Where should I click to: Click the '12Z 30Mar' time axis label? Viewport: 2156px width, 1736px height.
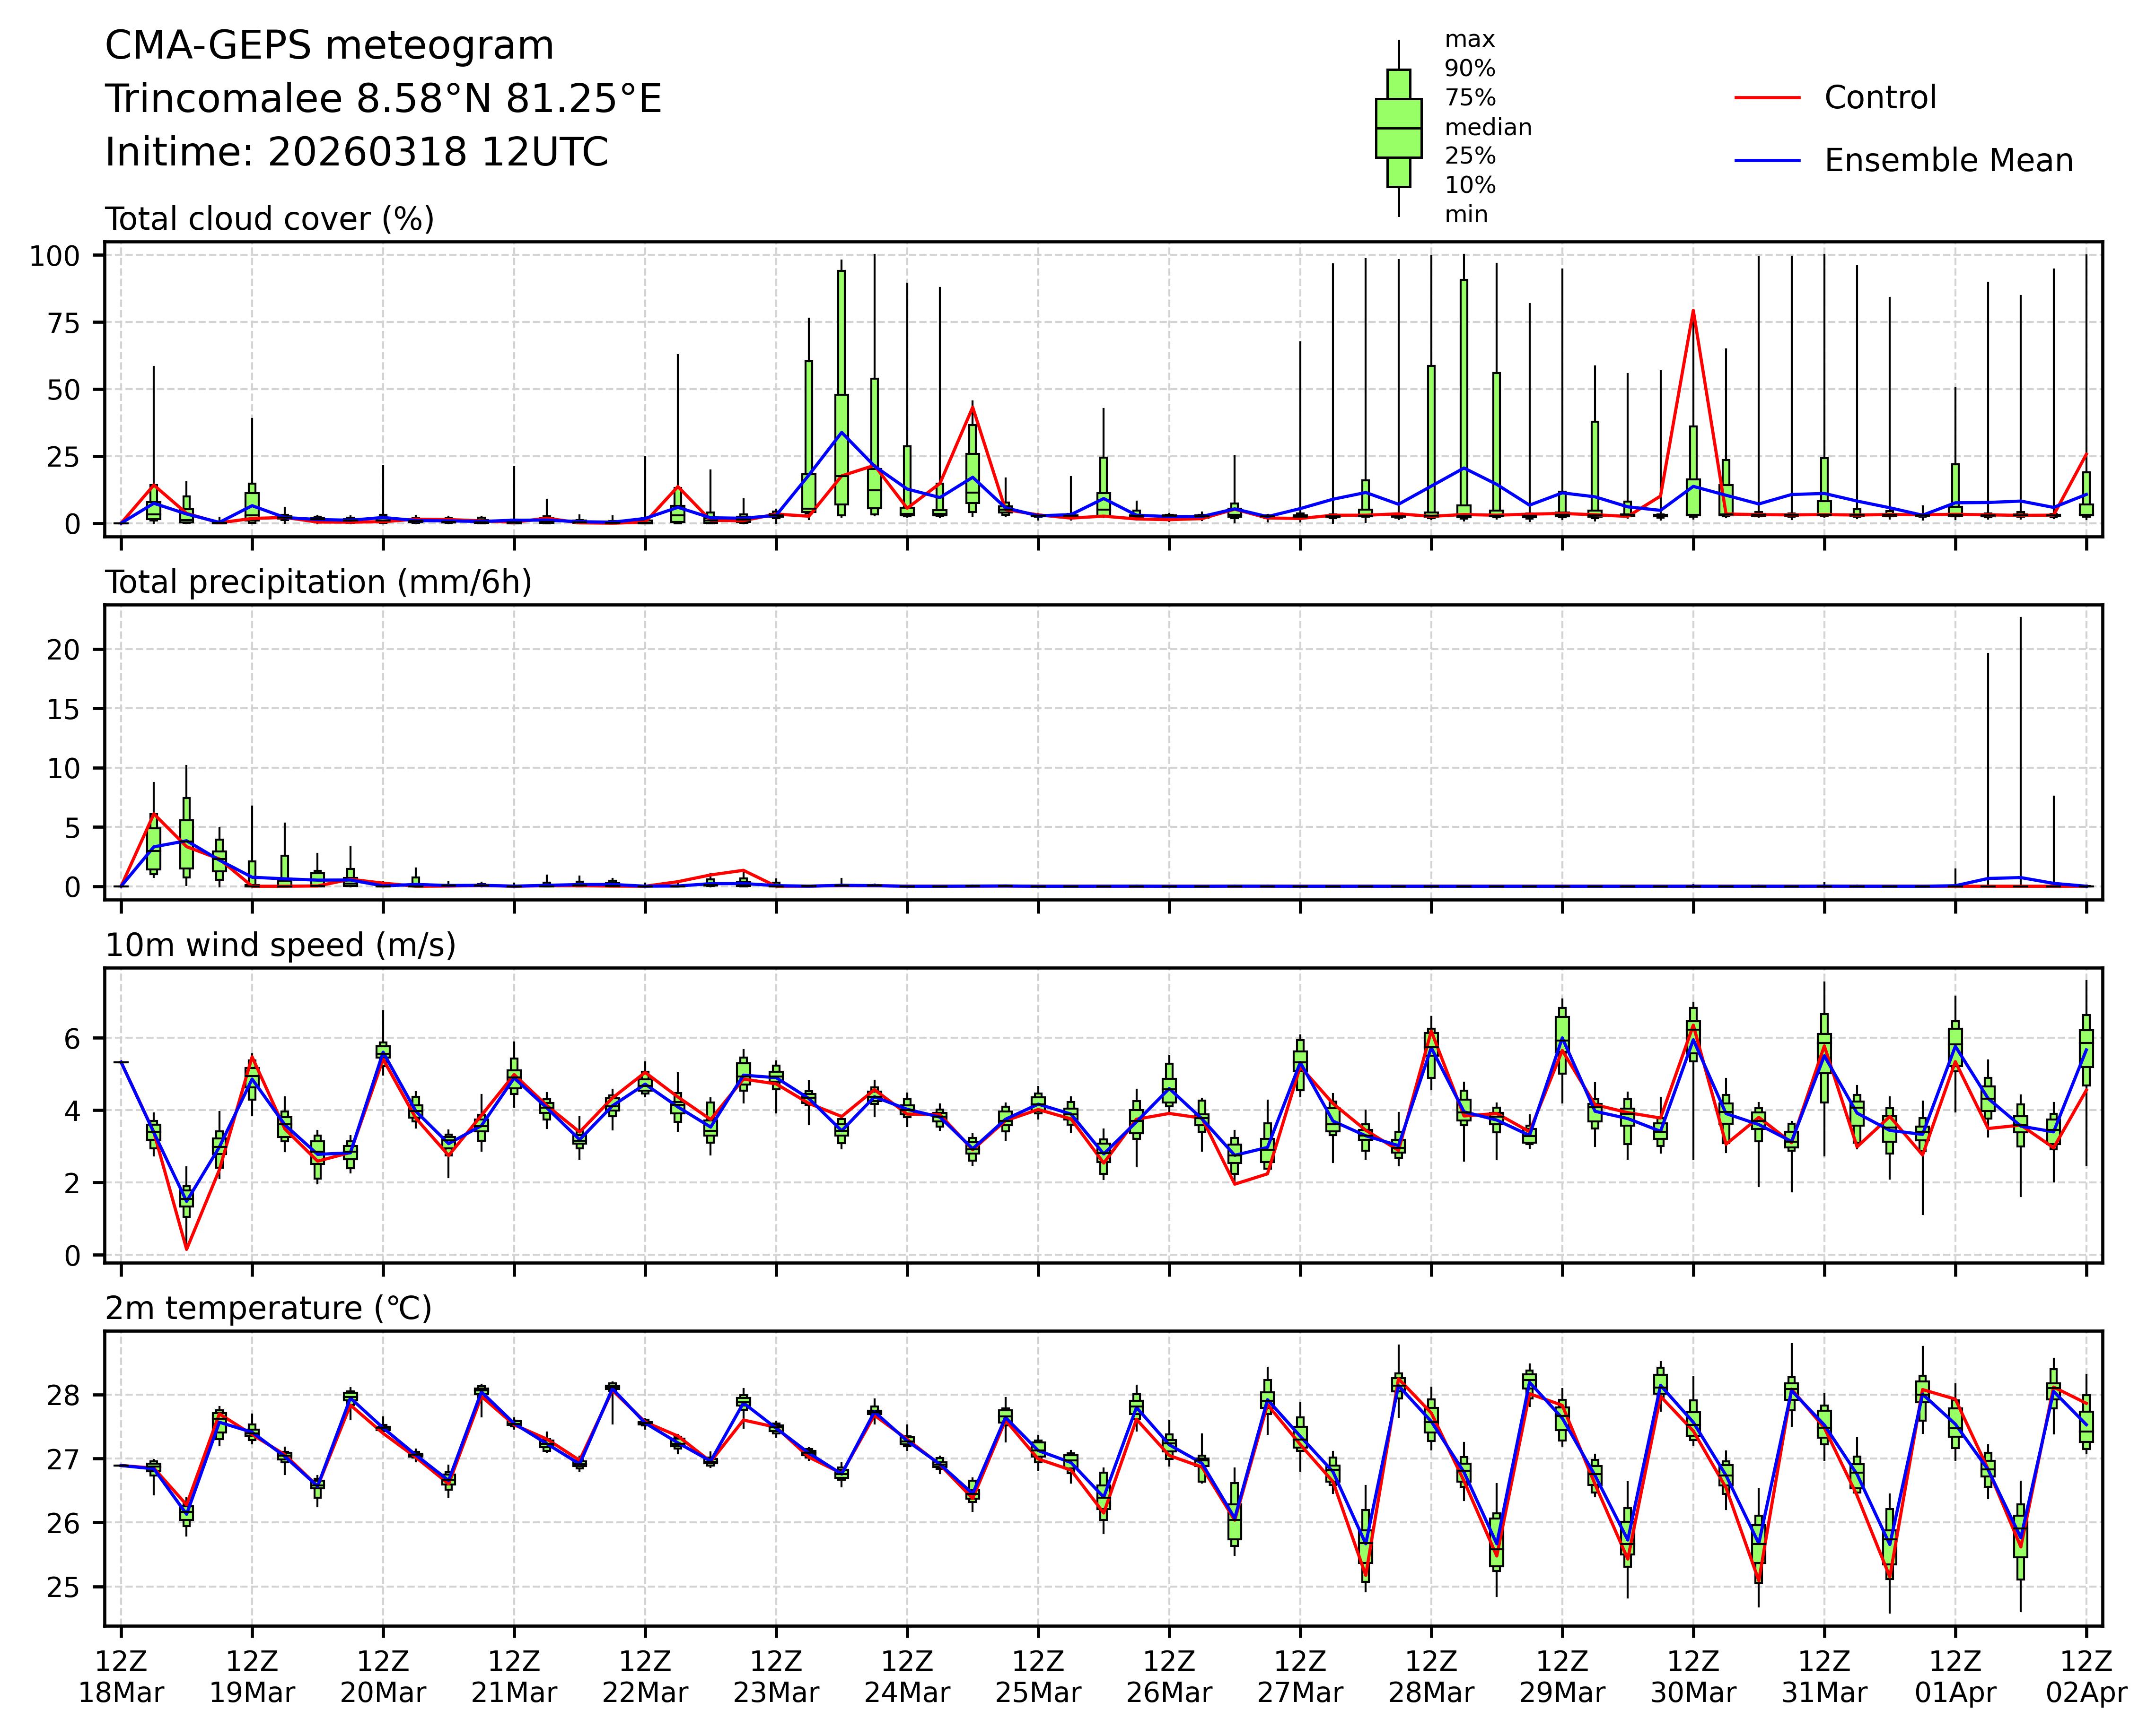1693,1677
